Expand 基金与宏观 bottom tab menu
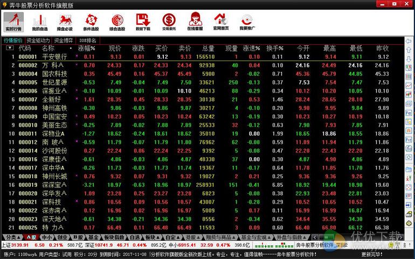Image resolution: width=415 pixels, height=259 pixels. pyautogui.click(x=255, y=237)
